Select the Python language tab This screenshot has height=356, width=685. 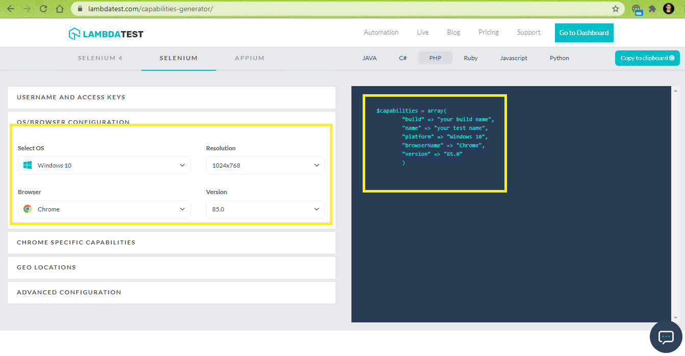[x=559, y=58]
